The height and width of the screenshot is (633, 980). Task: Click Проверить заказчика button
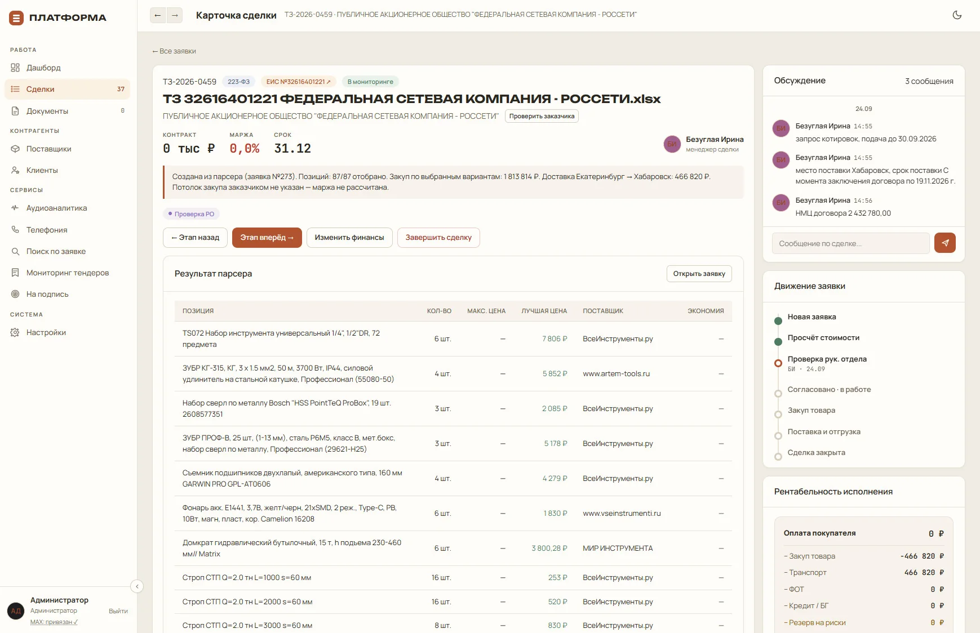pos(542,116)
